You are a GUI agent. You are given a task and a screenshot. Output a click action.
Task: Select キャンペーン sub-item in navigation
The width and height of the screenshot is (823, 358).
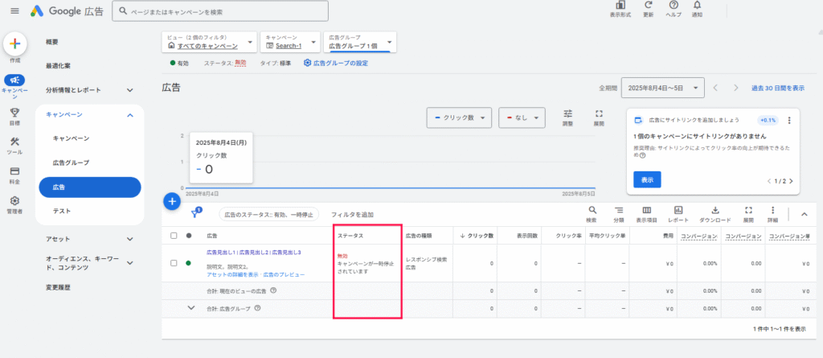point(71,138)
